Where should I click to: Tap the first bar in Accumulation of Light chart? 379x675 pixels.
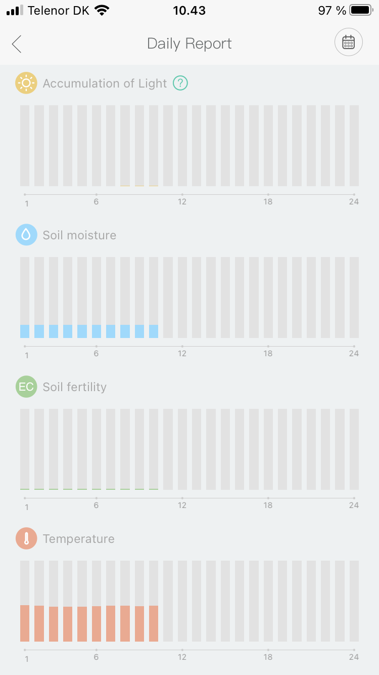point(25,146)
